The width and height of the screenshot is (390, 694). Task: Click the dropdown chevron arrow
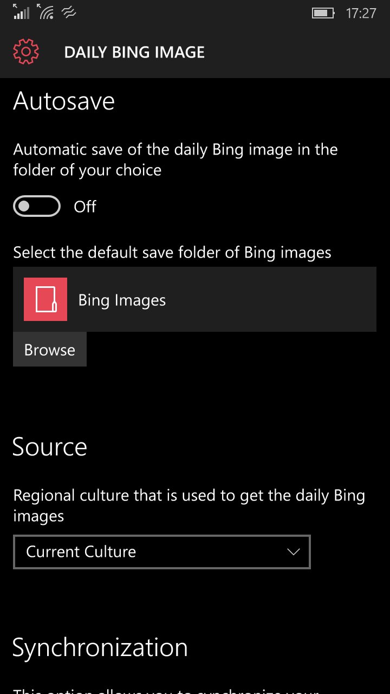[293, 552]
